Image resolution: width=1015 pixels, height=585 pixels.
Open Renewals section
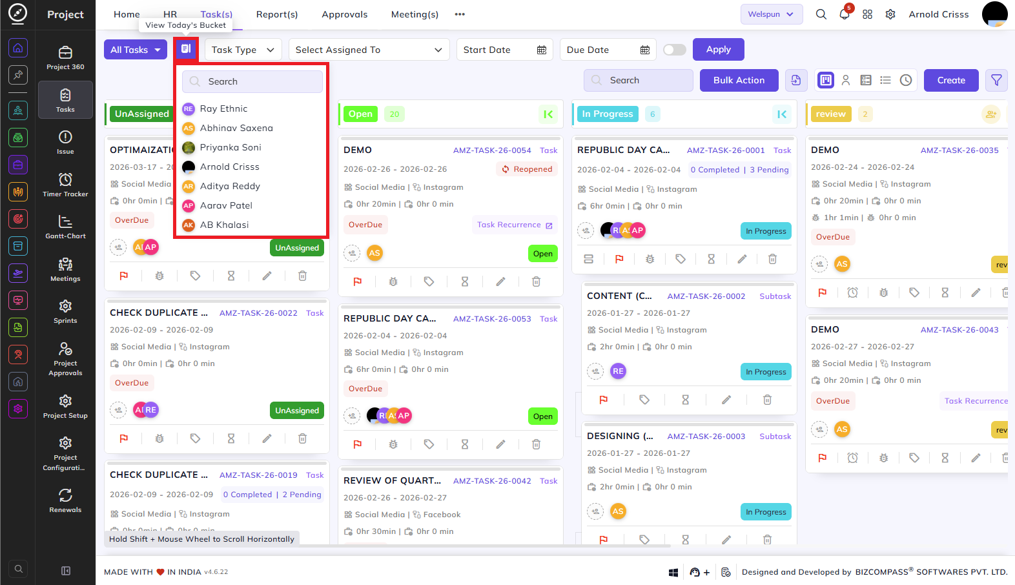click(65, 501)
